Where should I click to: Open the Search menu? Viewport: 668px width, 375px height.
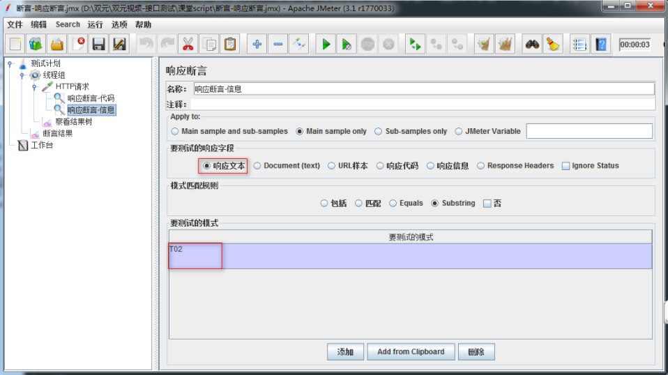pyautogui.click(x=68, y=24)
